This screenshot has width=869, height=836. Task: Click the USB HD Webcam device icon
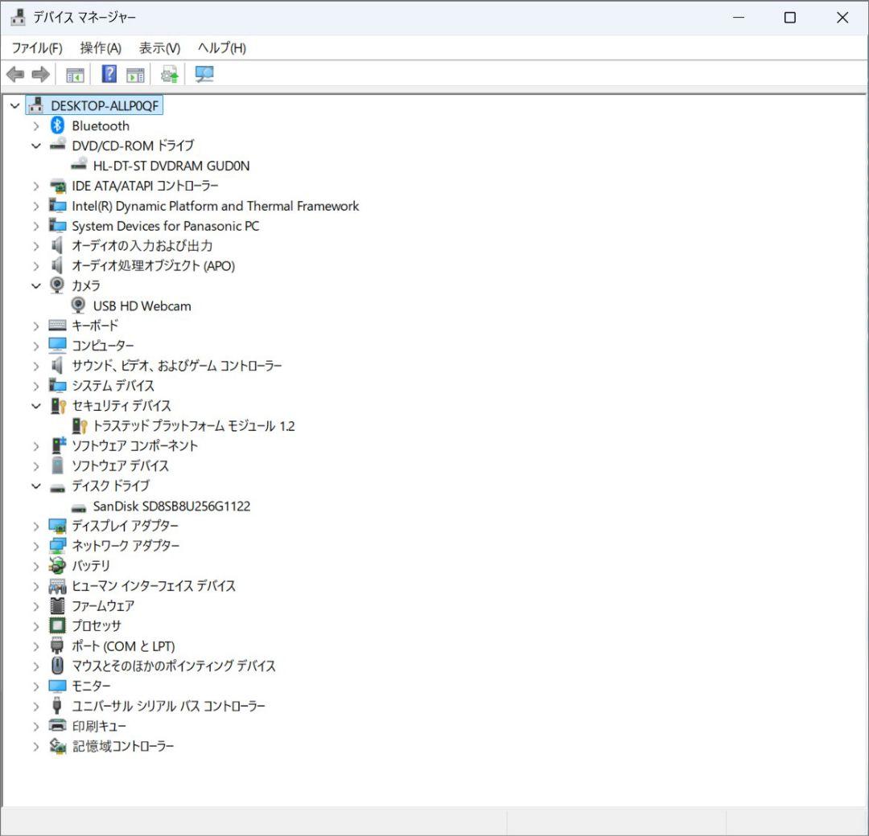(x=79, y=305)
